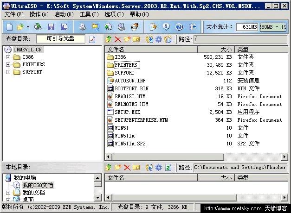Click the disc file list horizontal scrollbar thumb
This screenshot has width=291, height=213.
coord(168,157)
